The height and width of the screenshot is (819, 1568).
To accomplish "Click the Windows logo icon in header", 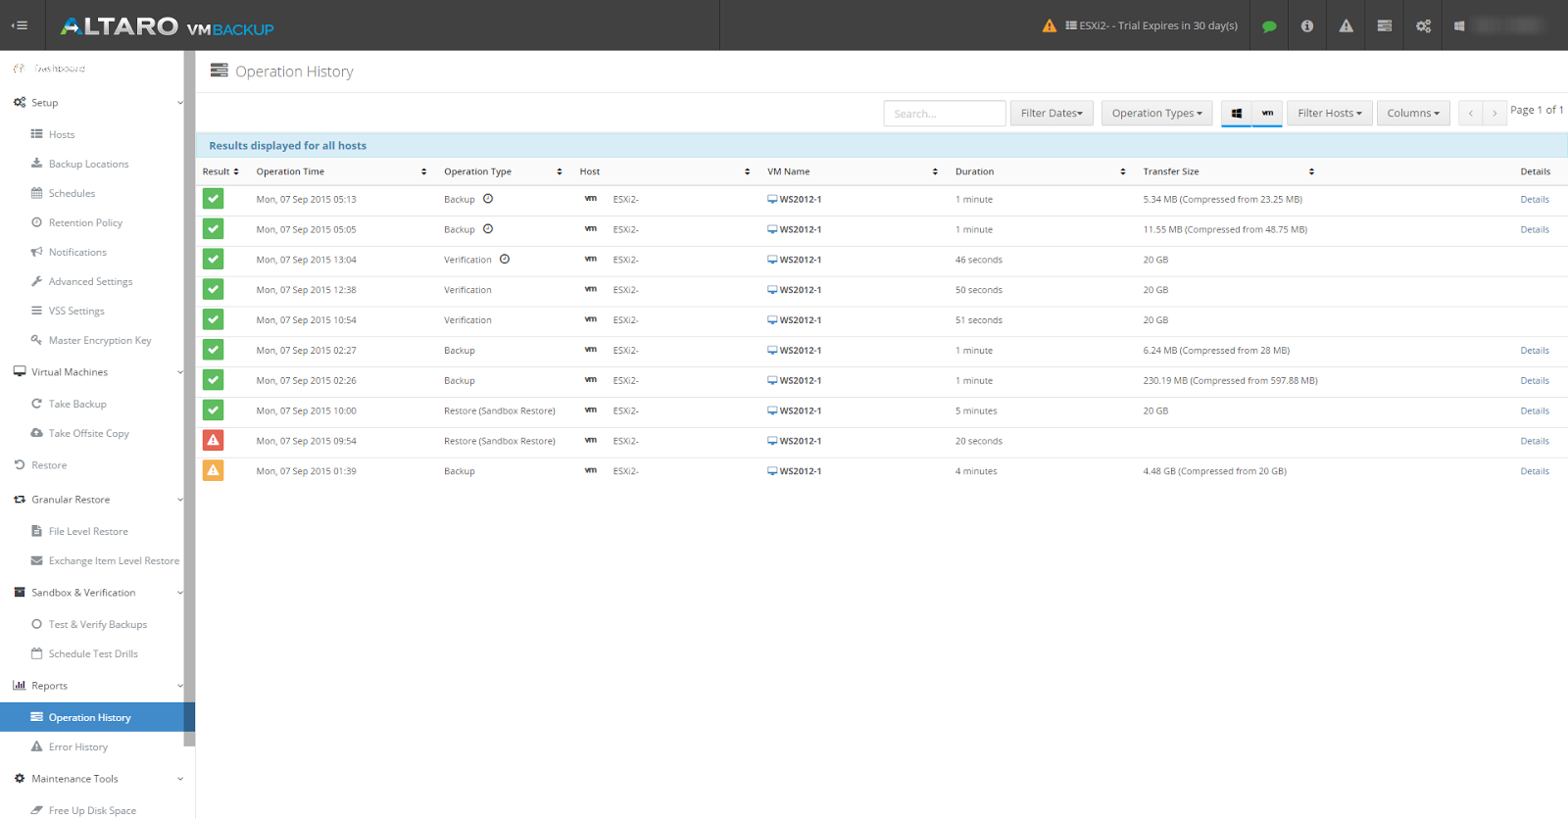I will click(x=1459, y=26).
